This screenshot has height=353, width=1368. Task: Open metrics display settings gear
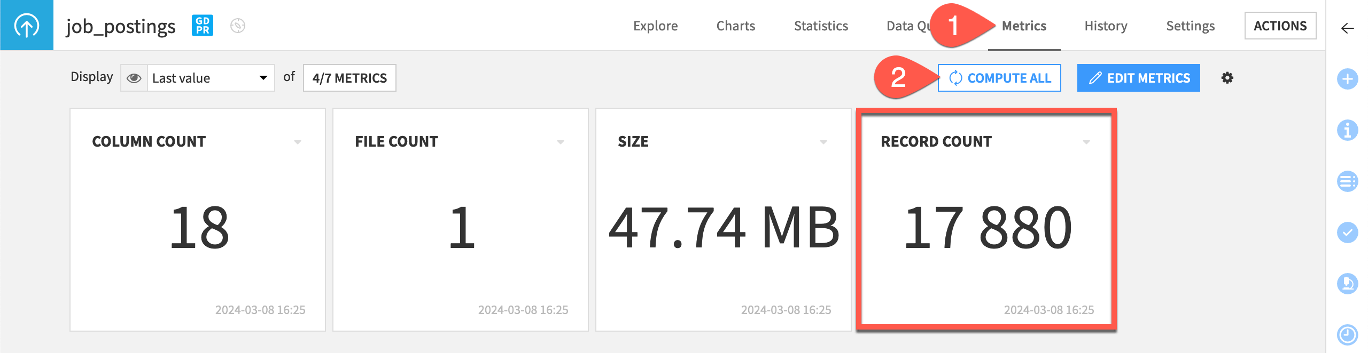pyautogui.click(x=1227, y=78)
